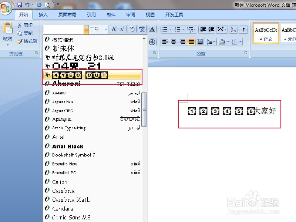
Task: Open the shading color dropdown
Action: point(228,42)
